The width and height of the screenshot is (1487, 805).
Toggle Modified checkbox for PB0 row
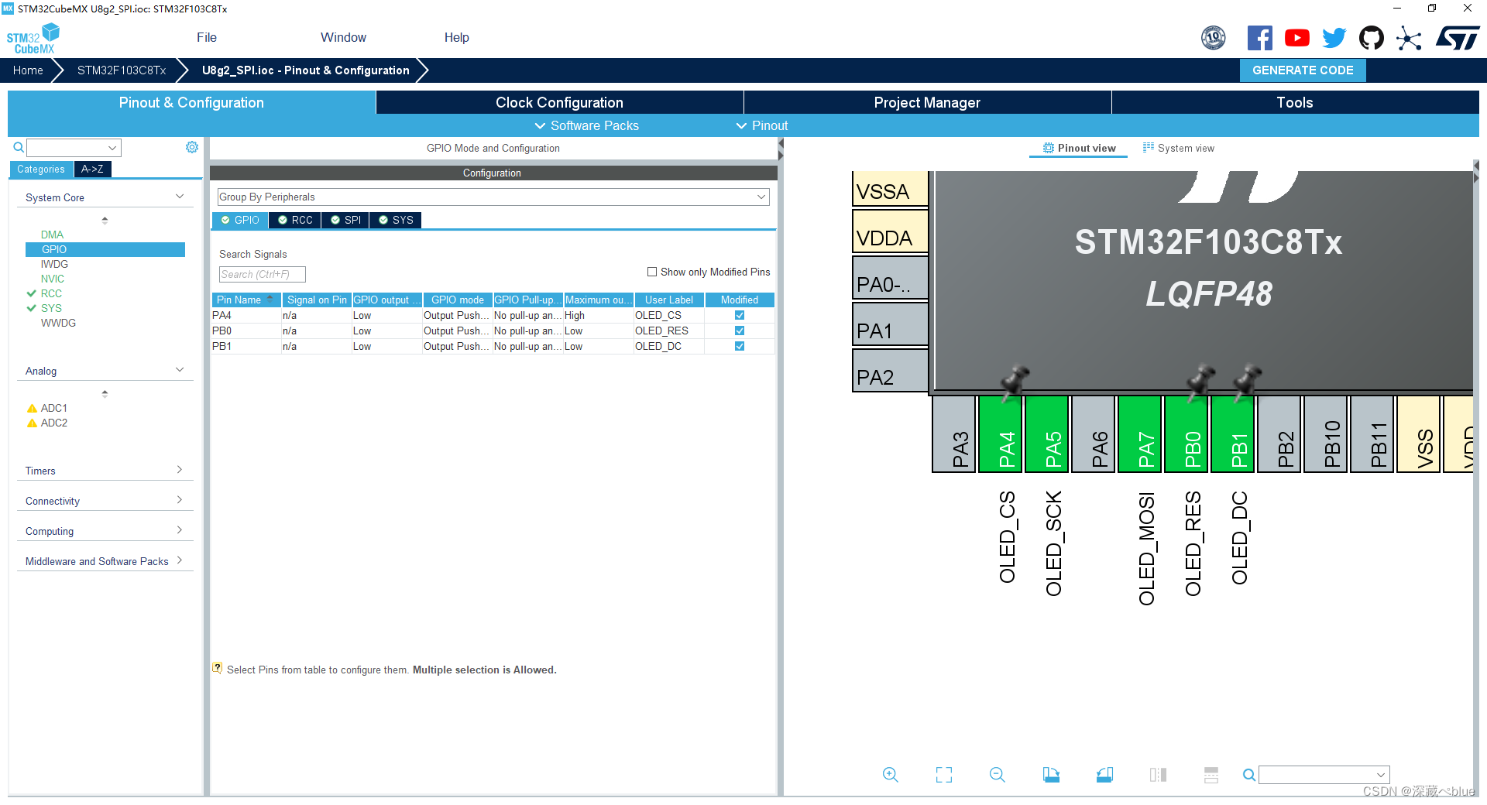pos(740,331)
